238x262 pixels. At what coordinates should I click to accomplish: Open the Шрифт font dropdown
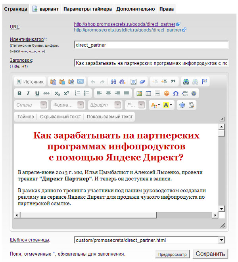pos(105,105)
